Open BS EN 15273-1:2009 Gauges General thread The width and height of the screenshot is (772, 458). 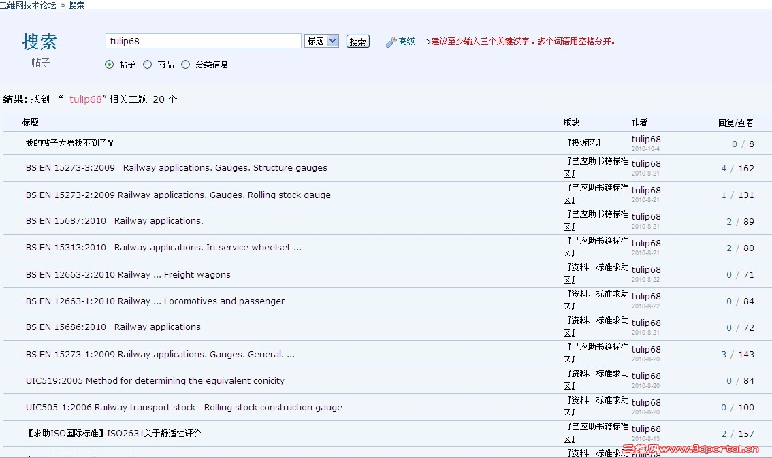coord(160,354)
